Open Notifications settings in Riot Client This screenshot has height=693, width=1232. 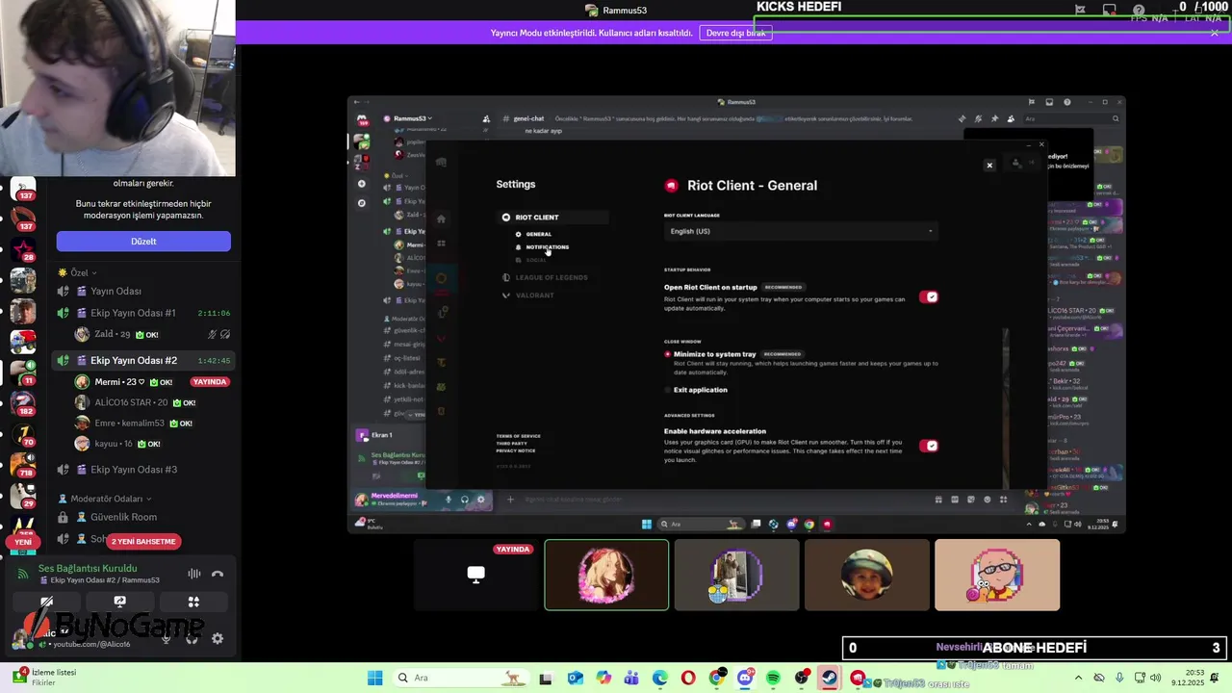(x=547, y=247)
